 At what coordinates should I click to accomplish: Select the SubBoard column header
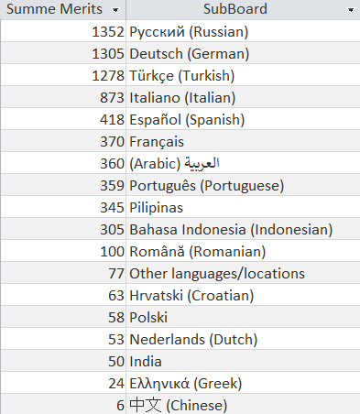[243, 9]
